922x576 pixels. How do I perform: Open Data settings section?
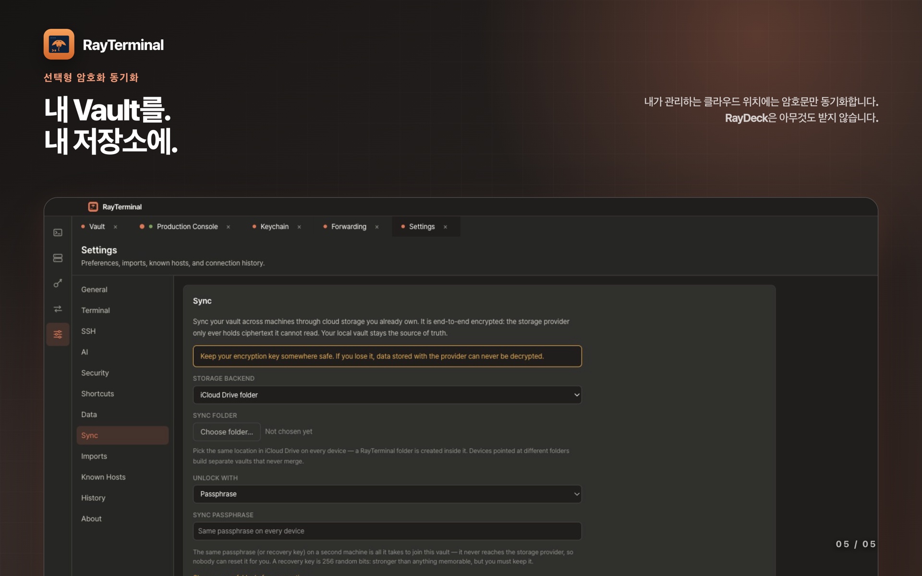[122, 415]
